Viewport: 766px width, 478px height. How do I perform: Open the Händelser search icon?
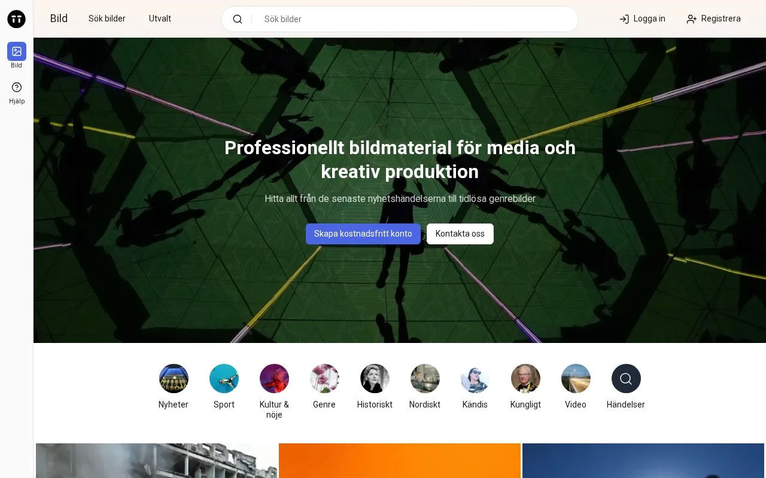pyautogui.click(x=626, y=379)
